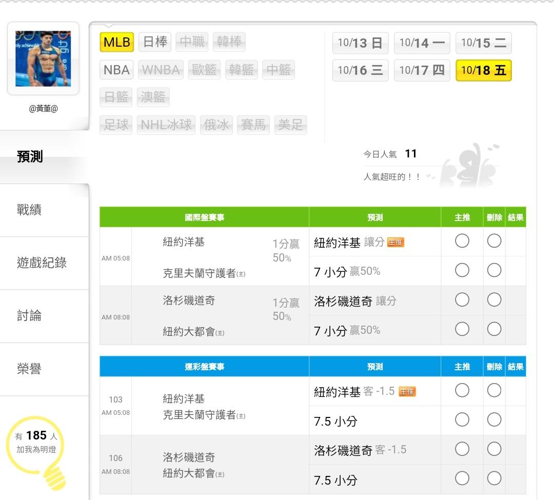Image resolution: width=554 pixels, height=500 pixels.
Task: Select the 歐籃 league tab
Action: click(x=205, y=70)
